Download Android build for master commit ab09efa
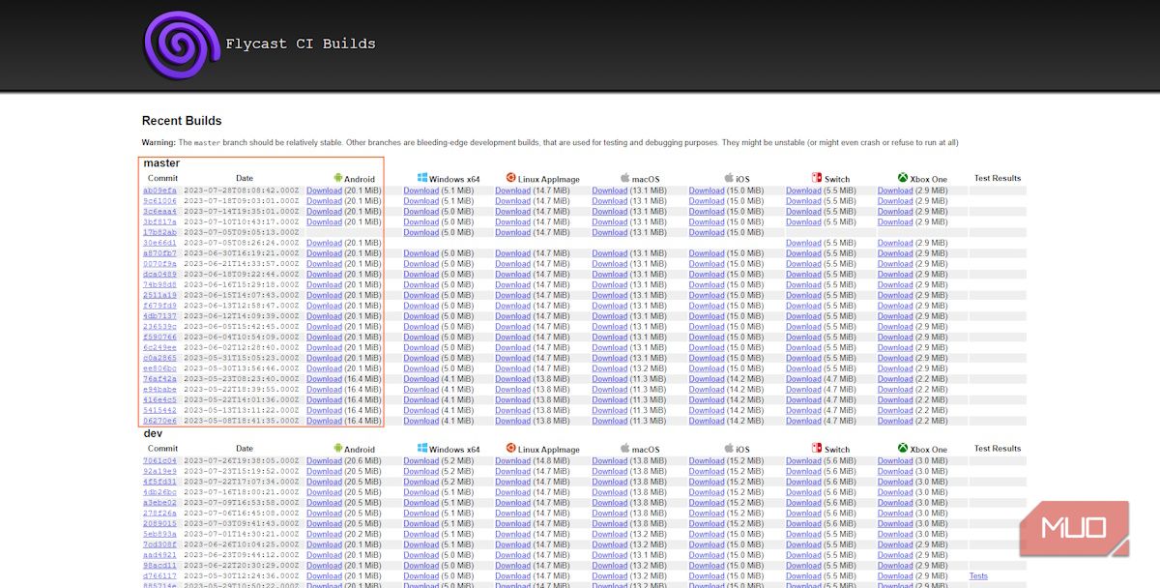Viewport: 1160px width, 588px height. coord(324,191)
